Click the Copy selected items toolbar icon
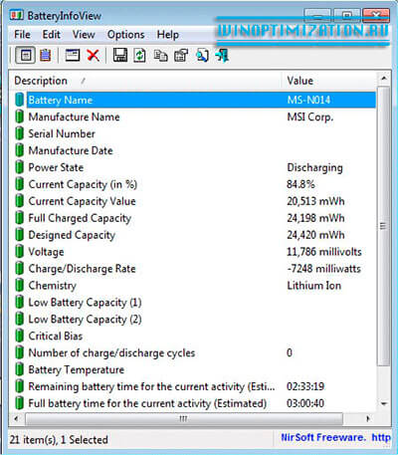Viewport: 398px width, 455px height. [x=160, y=56]
